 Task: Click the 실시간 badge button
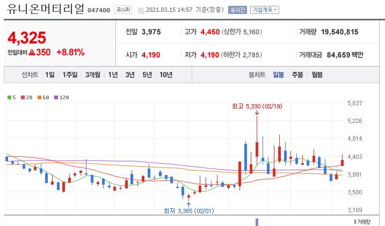[237, 10]
